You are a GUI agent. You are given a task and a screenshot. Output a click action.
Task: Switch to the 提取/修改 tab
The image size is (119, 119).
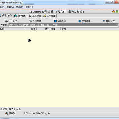click(x=6, y=16)
